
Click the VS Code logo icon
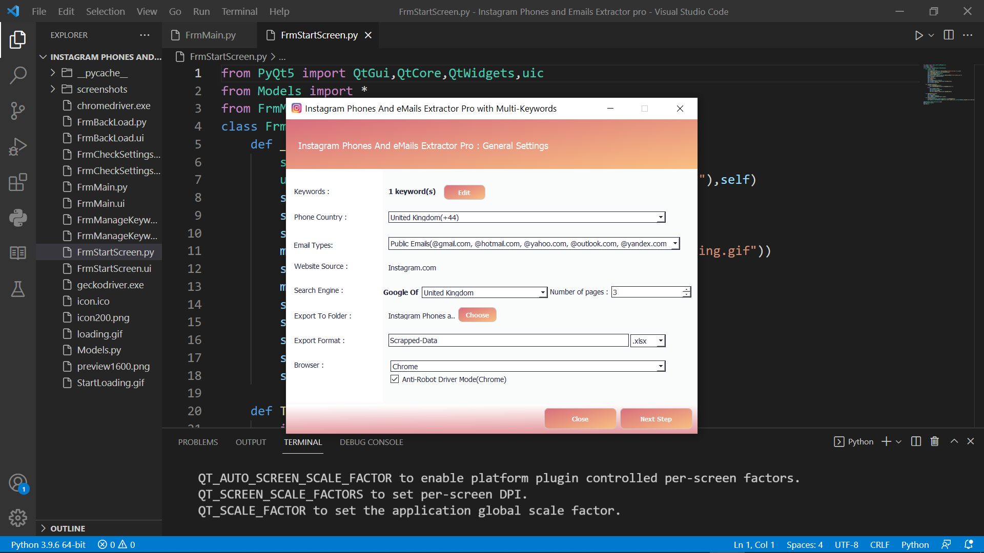13,11
